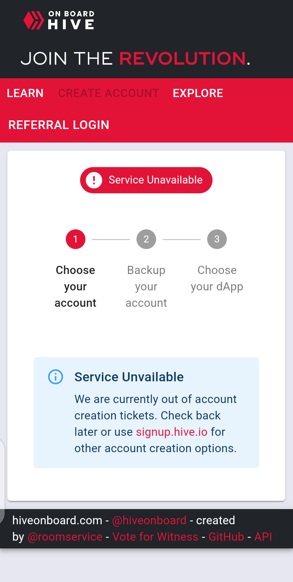Select step 1 circle in stepper
Screen dimensions: 293x582
tap(76, 239)
